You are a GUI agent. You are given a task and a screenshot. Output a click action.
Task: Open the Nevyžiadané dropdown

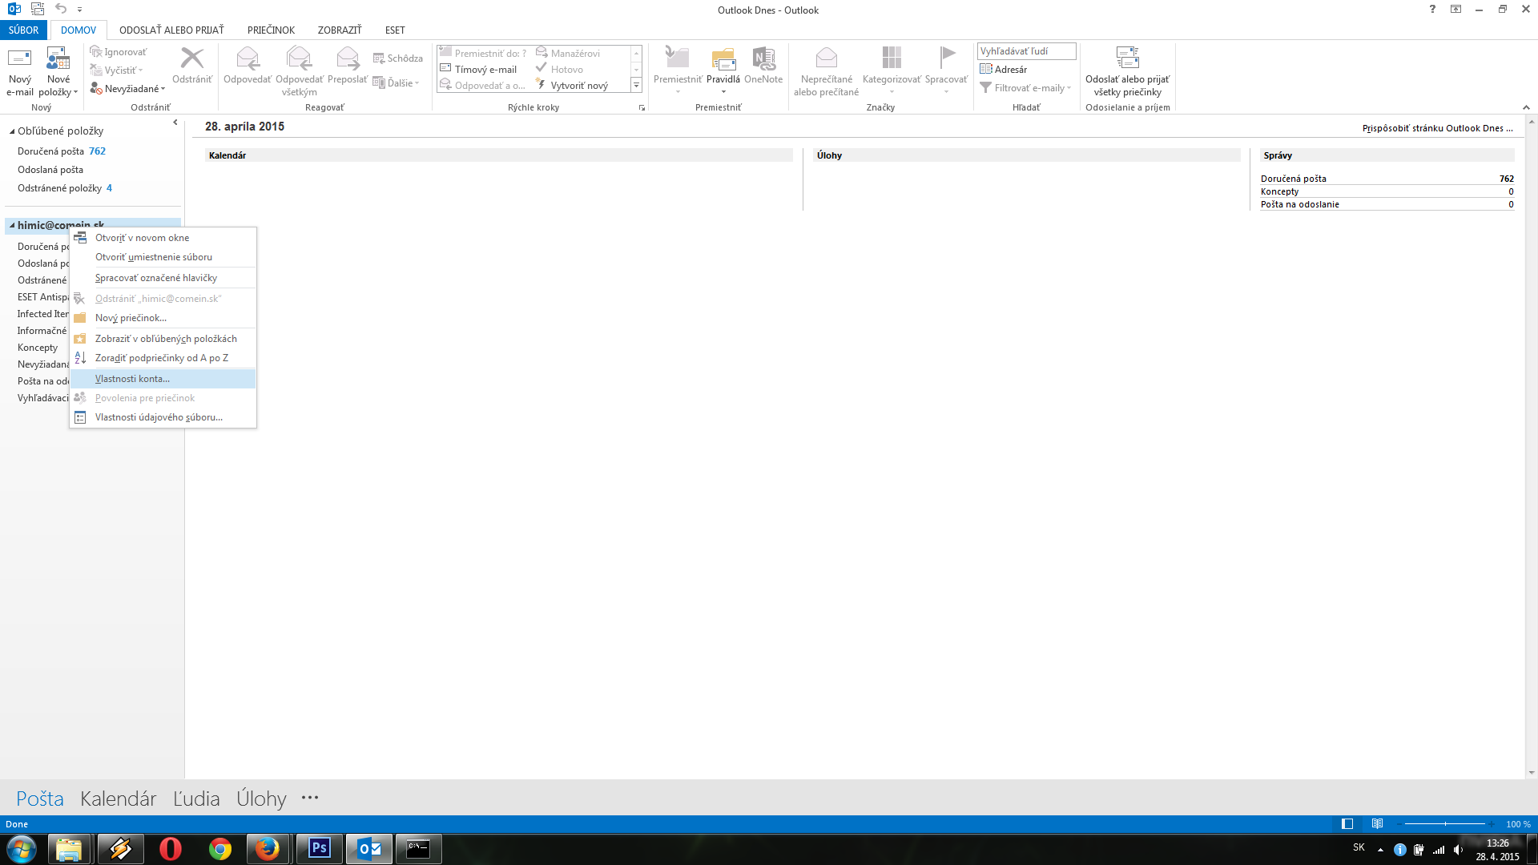coord(127,89)
